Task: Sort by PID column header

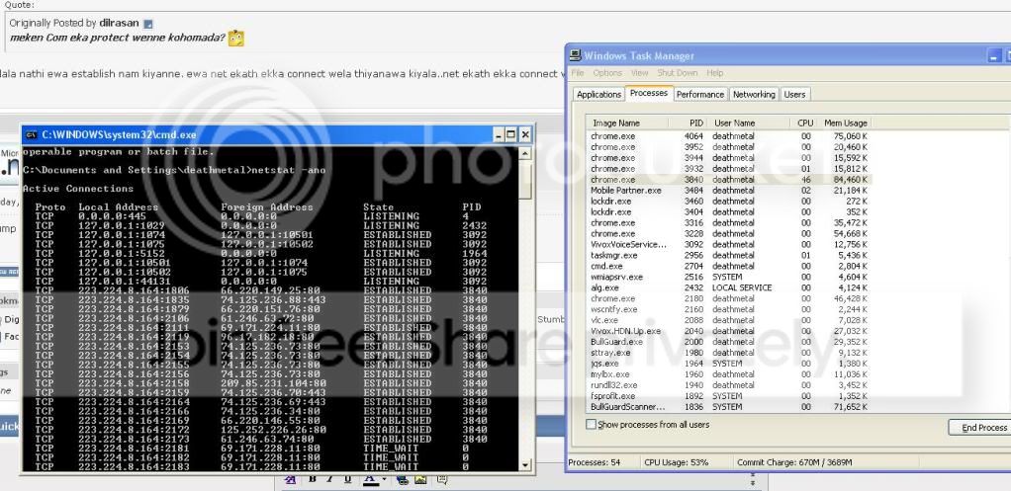Action: [688, 123]
